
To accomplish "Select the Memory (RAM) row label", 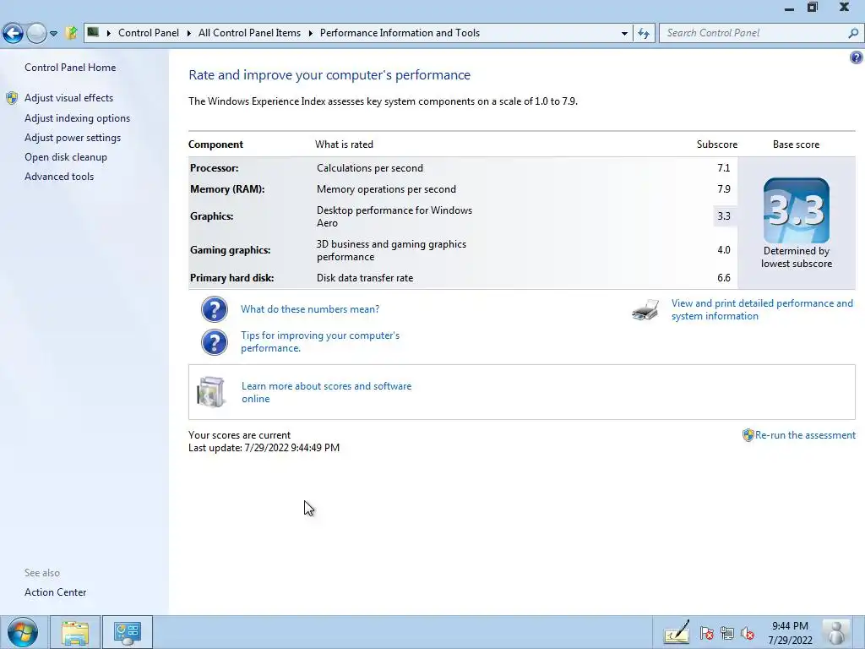I will click(227, 189).
